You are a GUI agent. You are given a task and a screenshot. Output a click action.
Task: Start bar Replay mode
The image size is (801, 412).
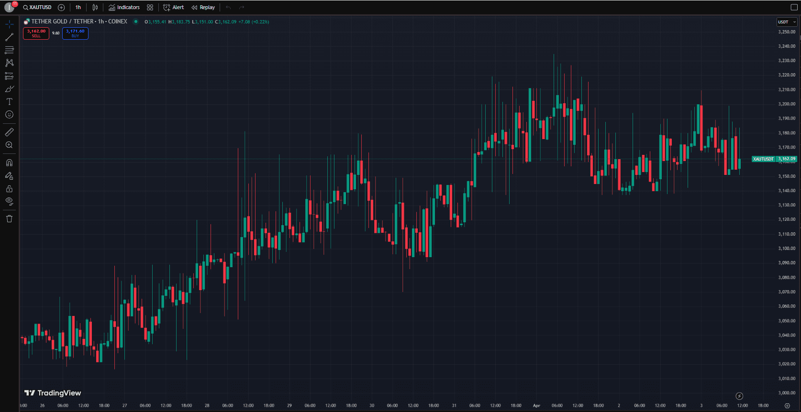point(203,7)
